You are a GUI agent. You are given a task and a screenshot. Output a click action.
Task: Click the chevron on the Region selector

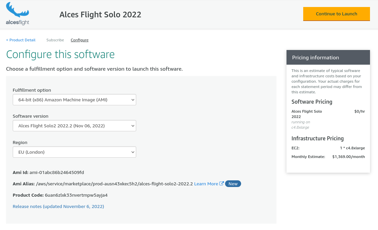pos(132,152)
